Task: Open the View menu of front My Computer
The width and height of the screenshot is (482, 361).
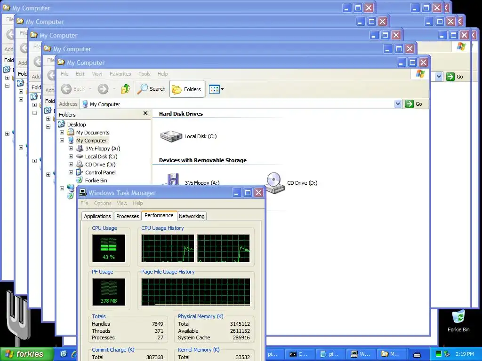Action: 97,74
